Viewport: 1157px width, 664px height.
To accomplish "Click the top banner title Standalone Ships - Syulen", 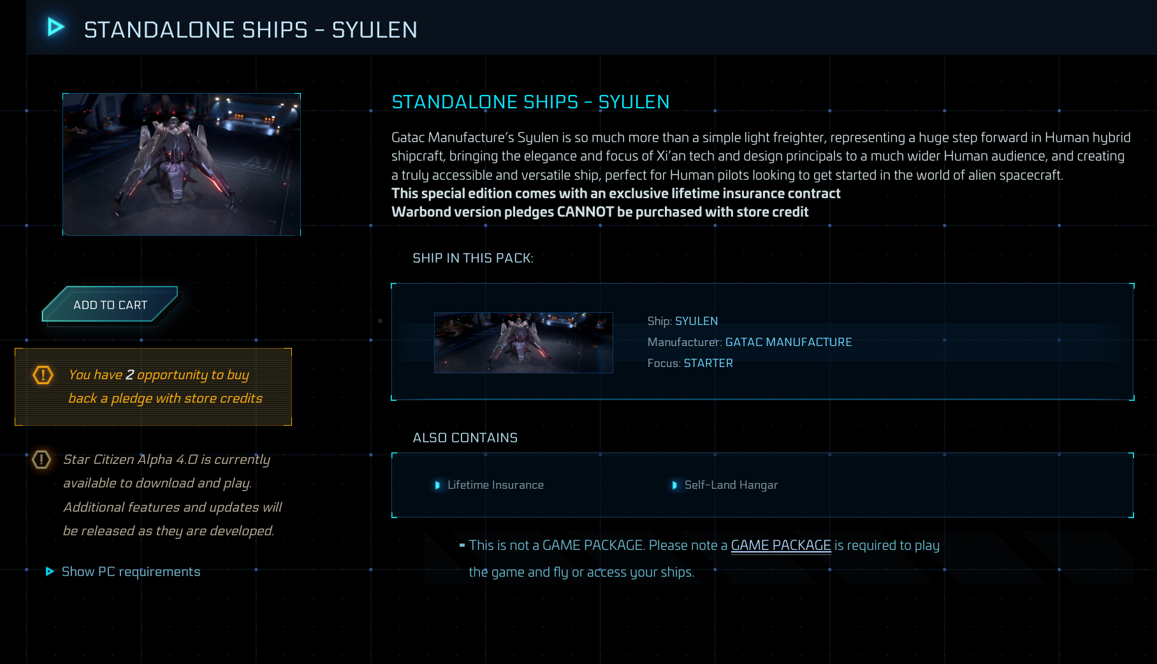I will click(x=251, y=30).
